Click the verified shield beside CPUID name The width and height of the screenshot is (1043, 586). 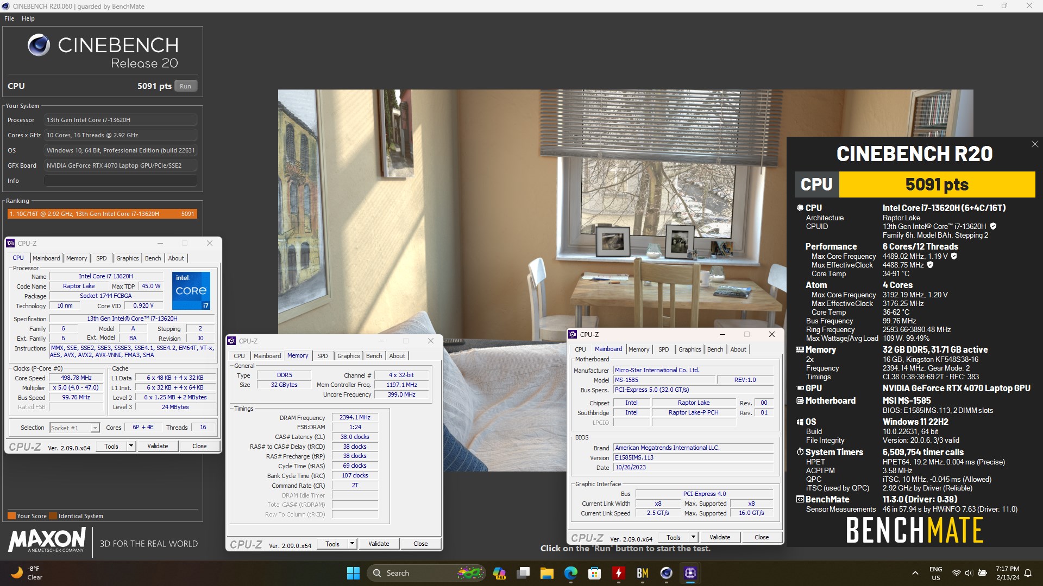pos(994,226)
